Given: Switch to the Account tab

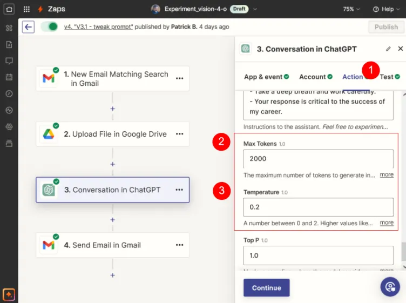Looking at the screenshot, I should [316, 77].
